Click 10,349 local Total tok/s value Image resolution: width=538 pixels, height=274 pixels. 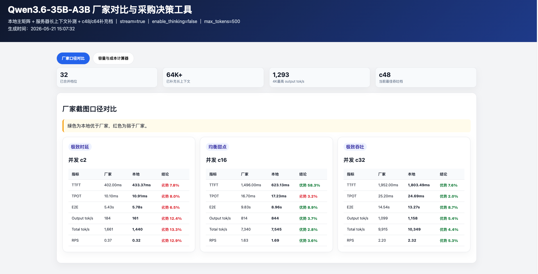(x=414, y=229)
